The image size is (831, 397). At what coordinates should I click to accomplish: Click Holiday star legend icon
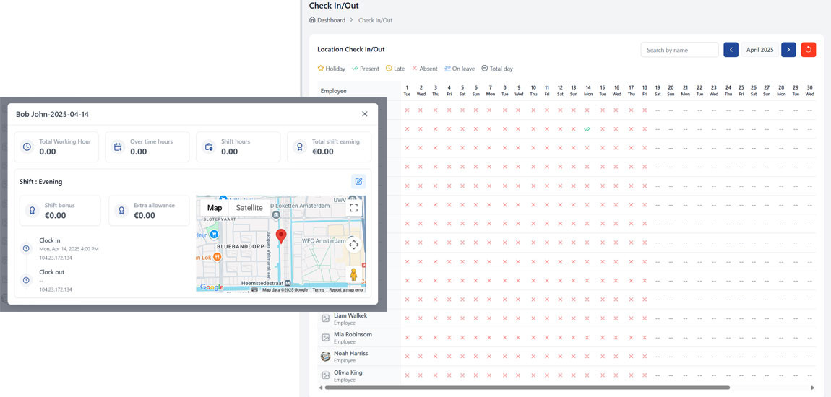(321, 69)
